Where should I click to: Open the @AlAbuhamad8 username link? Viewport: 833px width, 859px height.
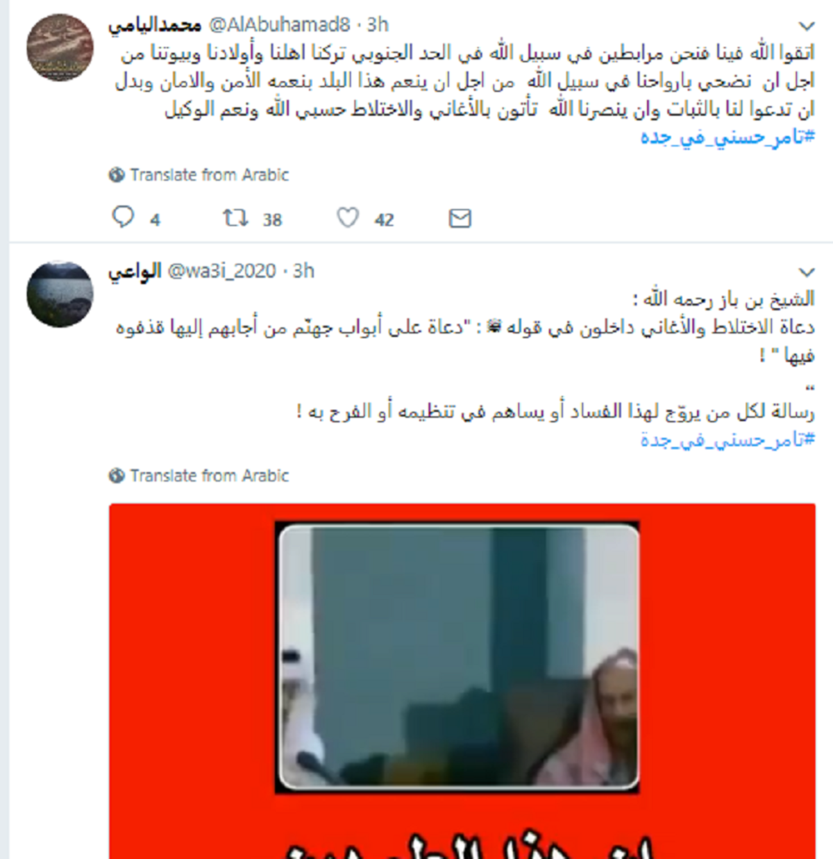(x=280, y=25)
